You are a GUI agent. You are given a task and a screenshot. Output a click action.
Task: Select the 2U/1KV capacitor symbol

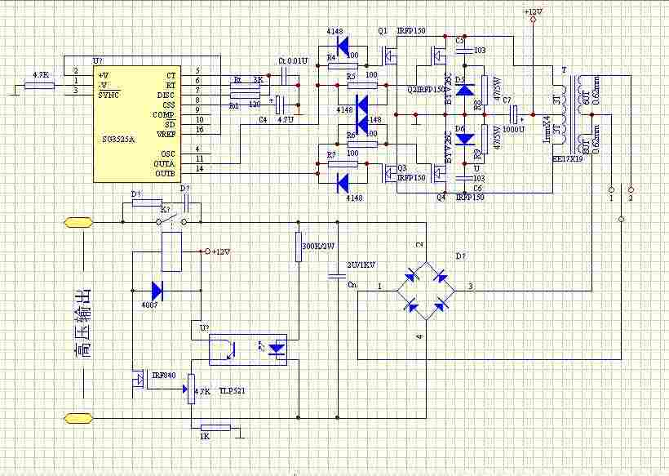point(337,275)
